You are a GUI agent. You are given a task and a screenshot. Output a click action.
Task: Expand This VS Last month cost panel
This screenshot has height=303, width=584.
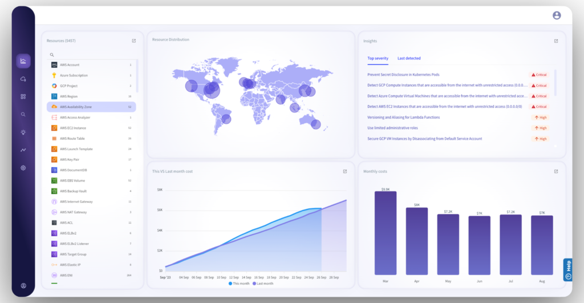[345, 171]
